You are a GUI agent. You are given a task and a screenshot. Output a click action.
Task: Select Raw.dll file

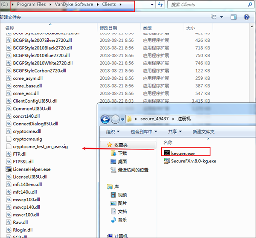(x=20, y=222)
